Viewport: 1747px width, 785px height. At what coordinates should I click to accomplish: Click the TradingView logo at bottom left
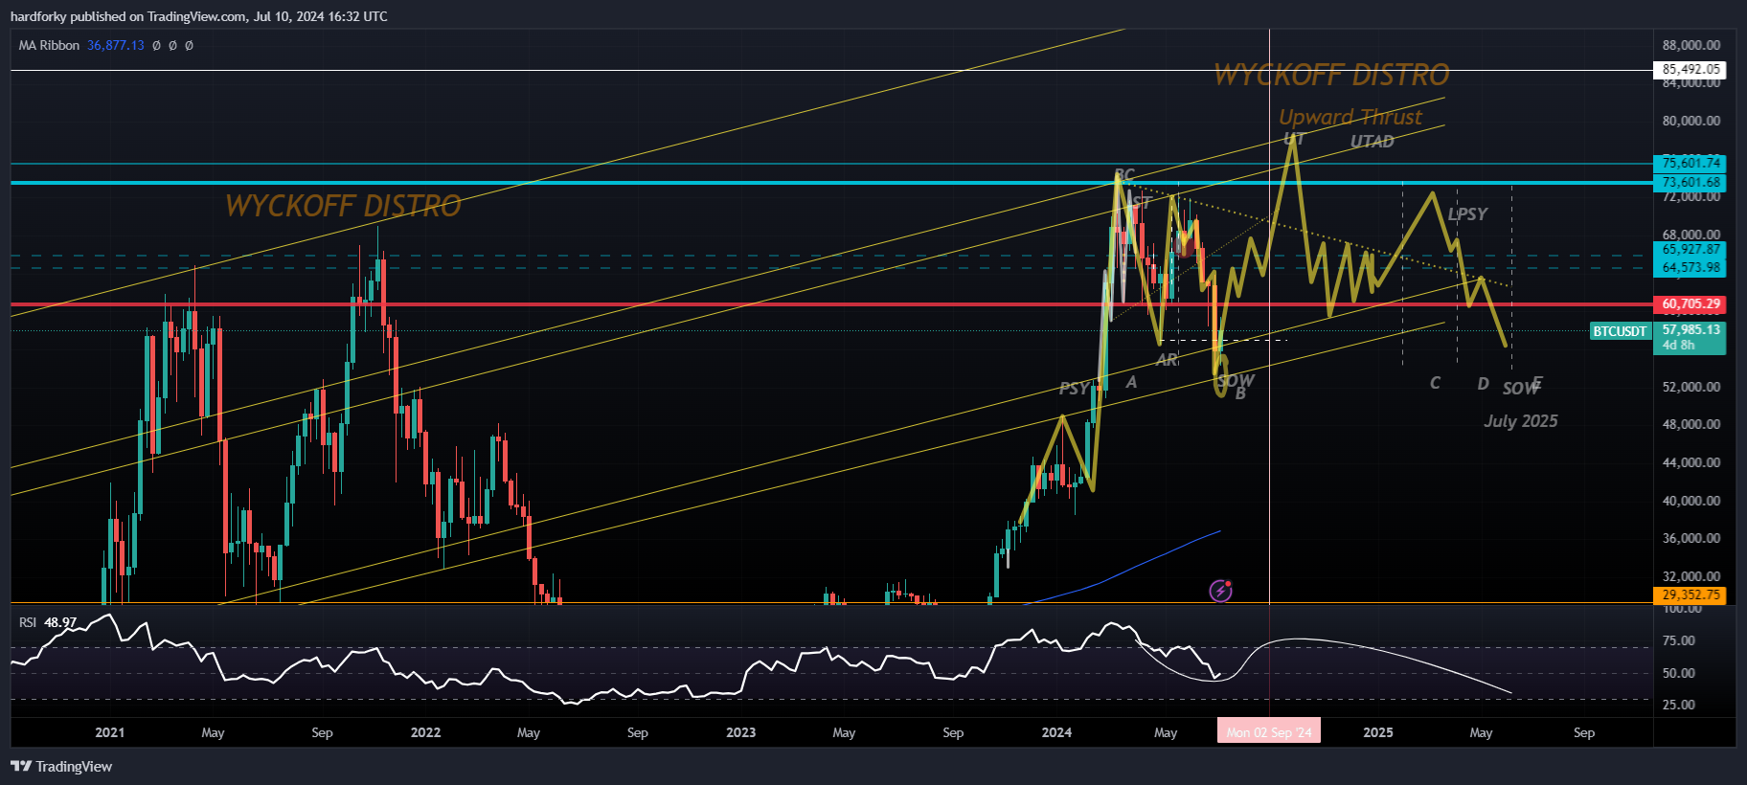61,766
